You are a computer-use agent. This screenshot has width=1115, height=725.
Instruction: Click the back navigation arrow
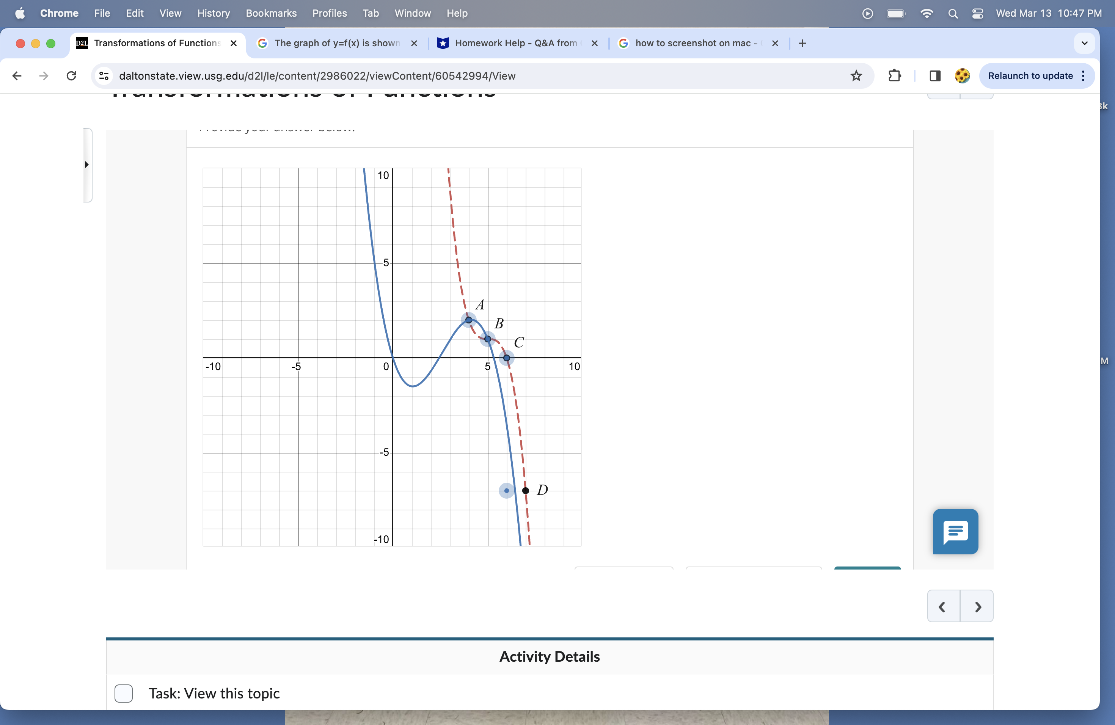click(x=17, y=76)
